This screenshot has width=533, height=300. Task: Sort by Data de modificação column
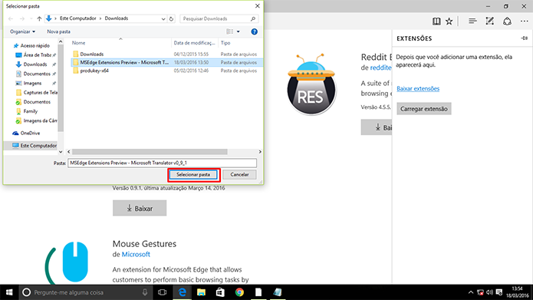click(195, 43)
